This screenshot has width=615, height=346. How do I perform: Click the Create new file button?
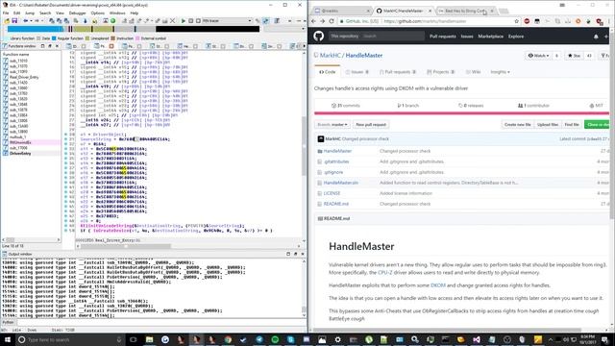click(517, 124)
